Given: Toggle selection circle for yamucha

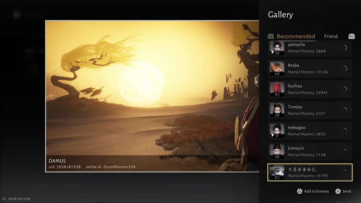Looking at the screenshot, I should pos(344,48).
